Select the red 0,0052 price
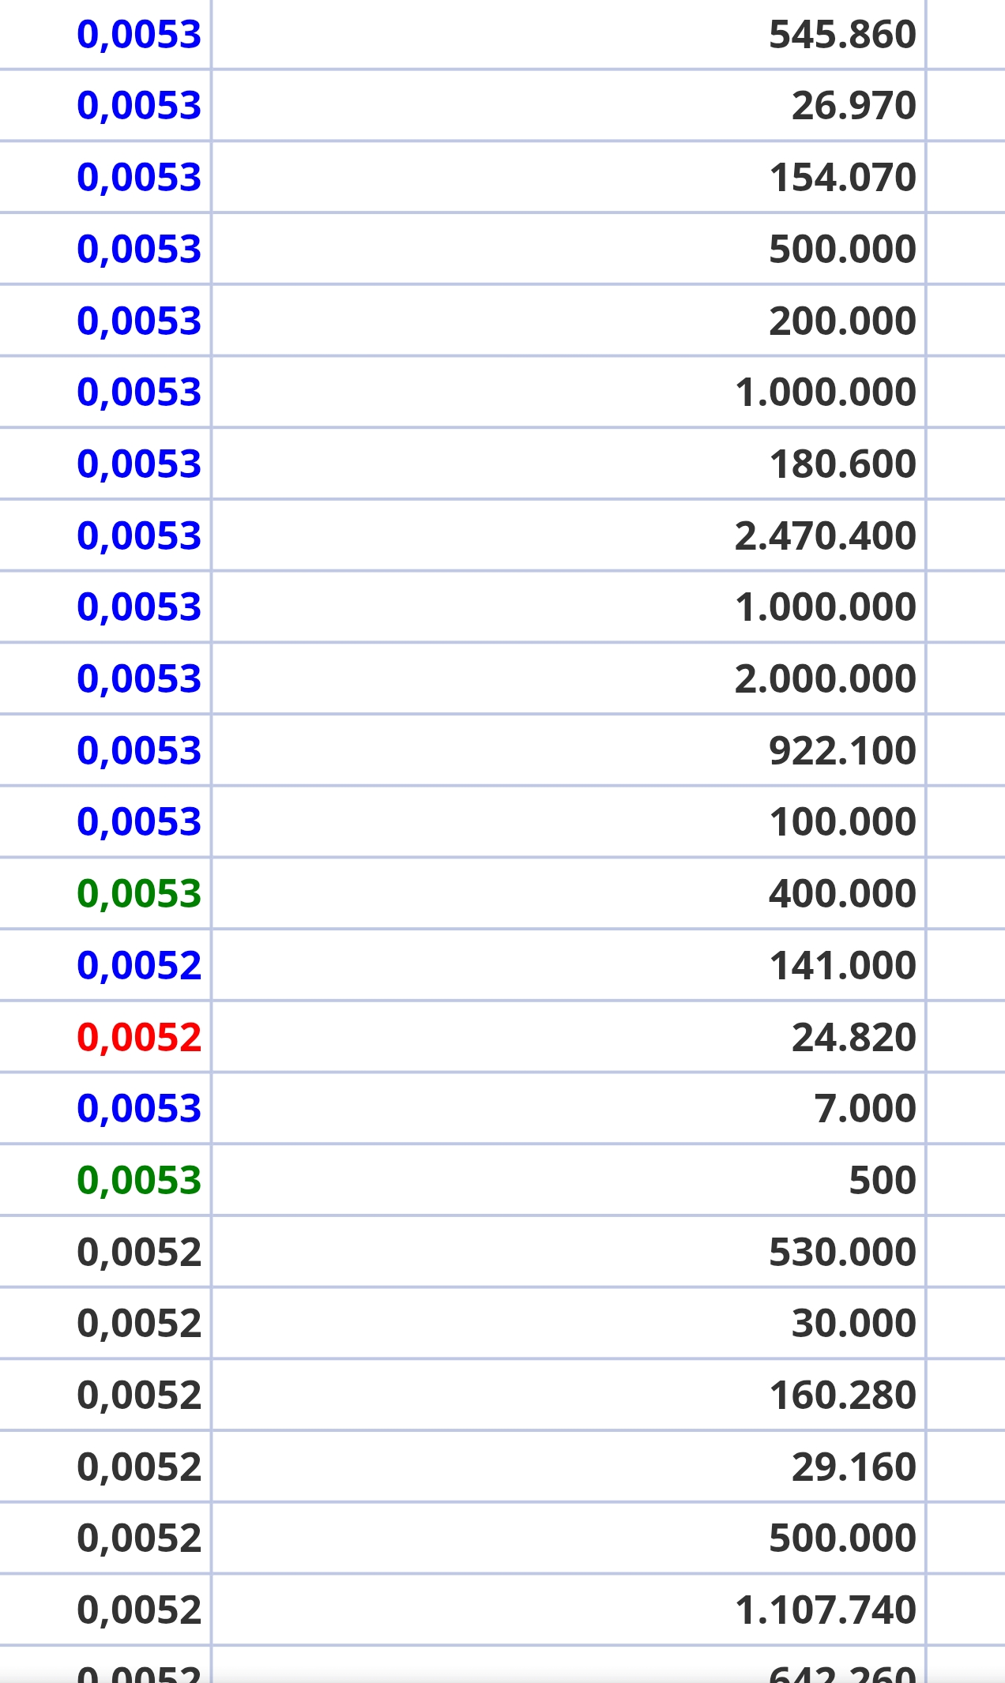Image resolution: width=1005 pixels, height=1683 pixels. 139,1038
